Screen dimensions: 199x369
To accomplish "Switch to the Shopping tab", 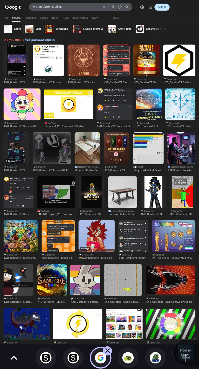I will click(30, 18).
